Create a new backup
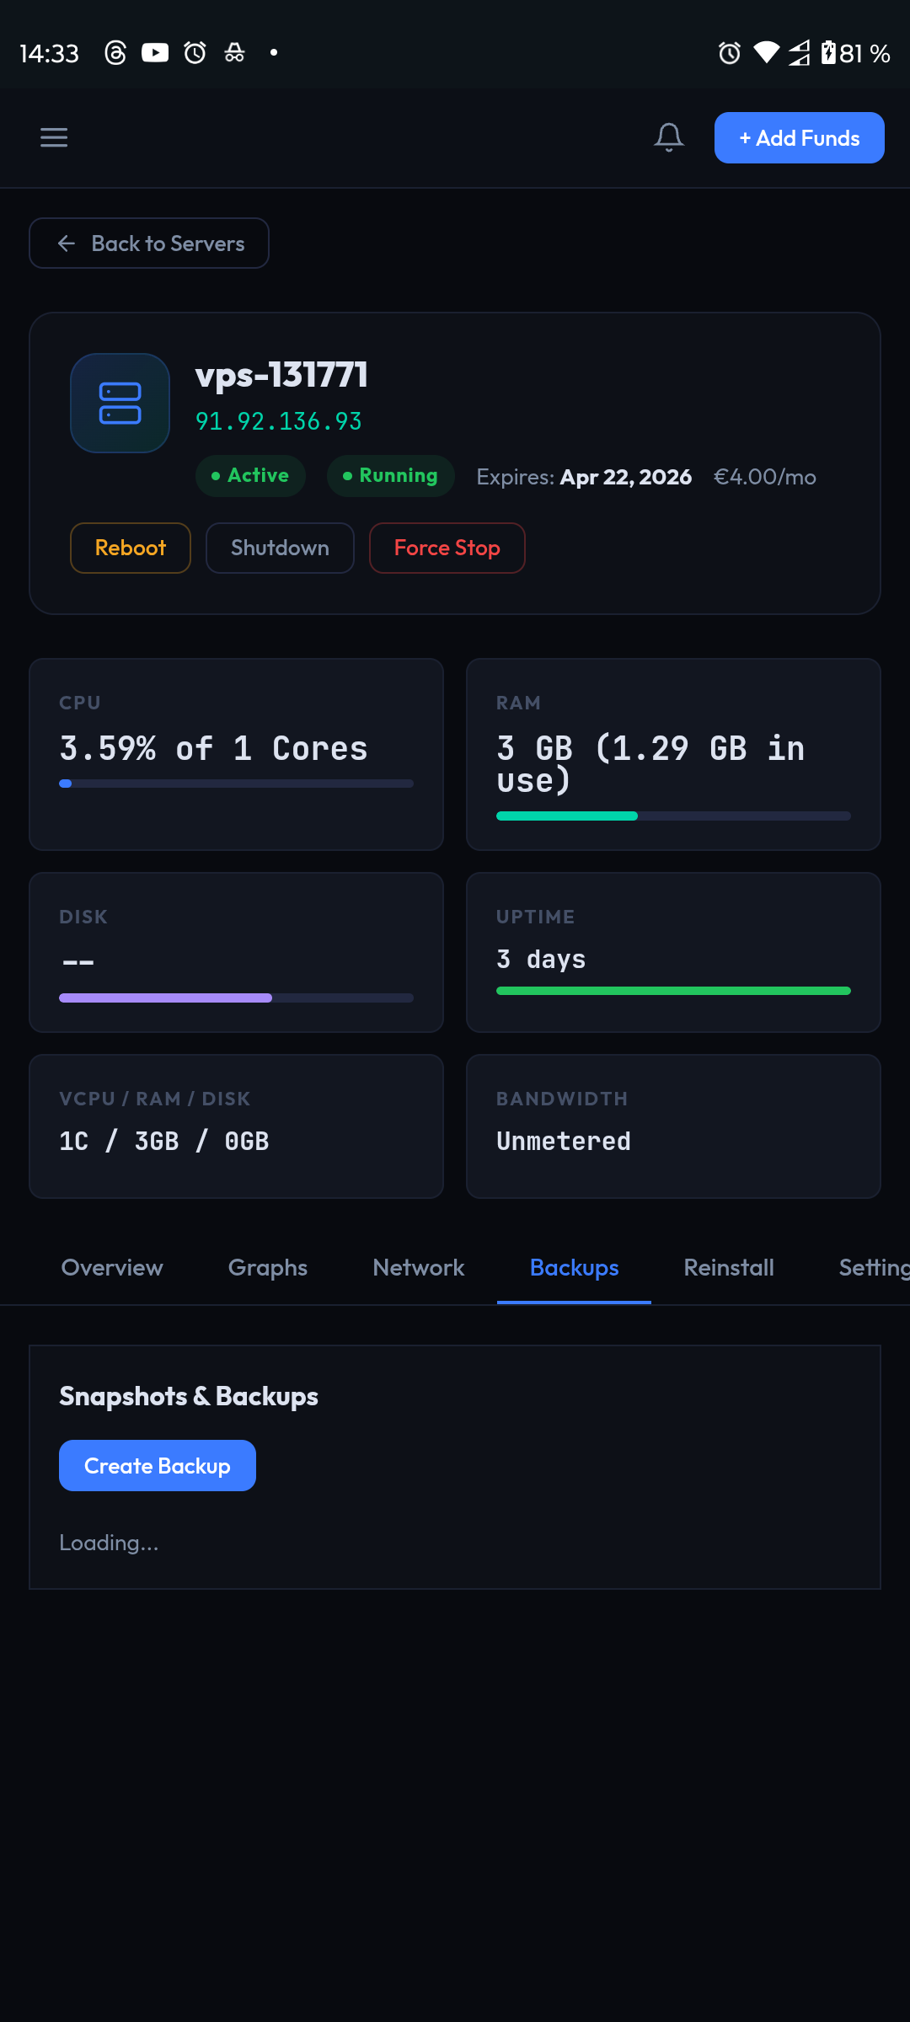 click(158, 1466)
